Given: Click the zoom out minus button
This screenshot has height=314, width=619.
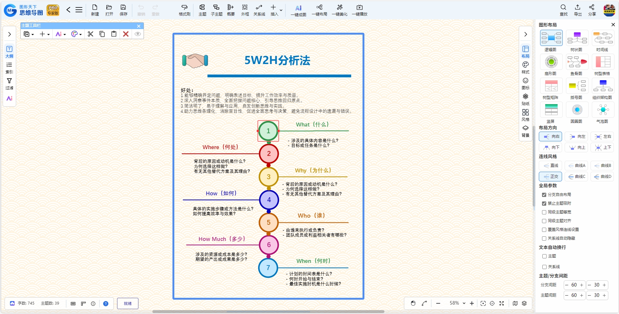Looking at the screenshot, I should [x=438, y=303].
